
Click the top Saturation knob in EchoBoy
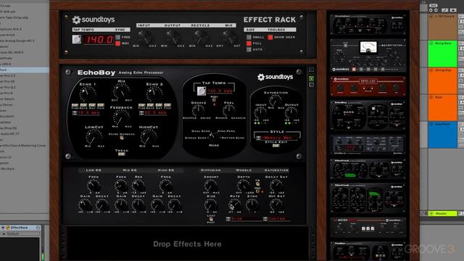coord(275,101)
